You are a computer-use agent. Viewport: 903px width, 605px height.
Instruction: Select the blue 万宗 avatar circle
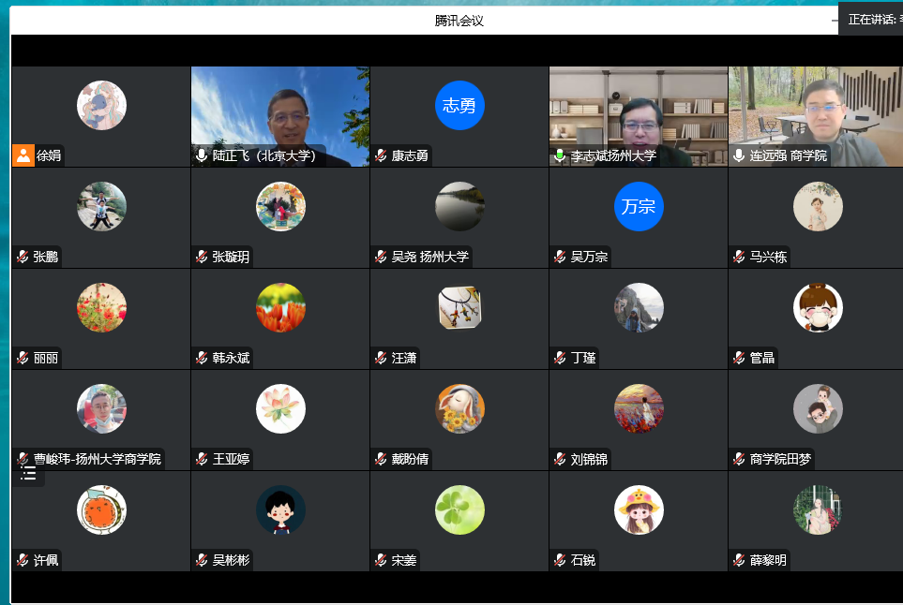click(639, 207)
